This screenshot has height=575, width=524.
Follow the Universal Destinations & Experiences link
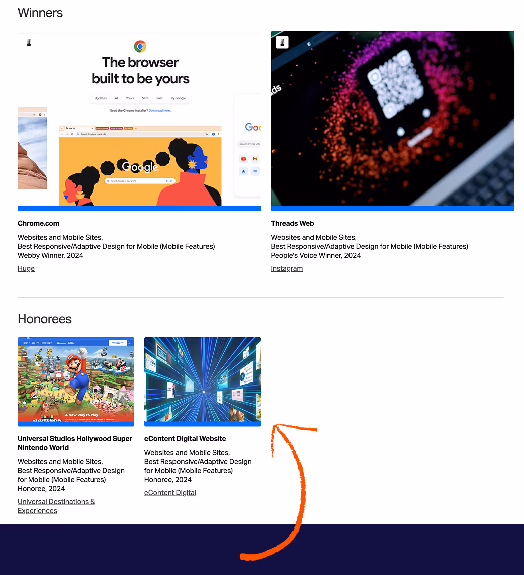pyautogui.click(x=56, y=506)
